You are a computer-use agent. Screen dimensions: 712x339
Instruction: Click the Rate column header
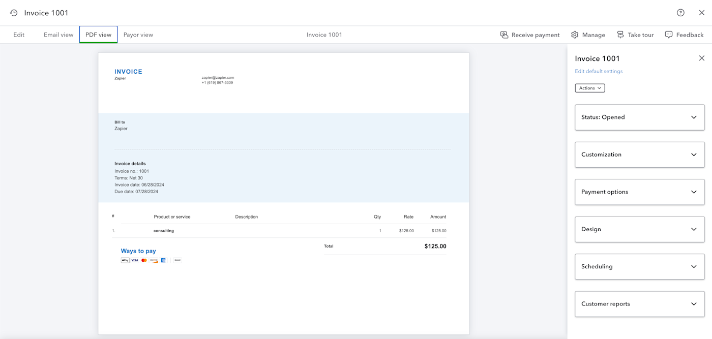409,217
